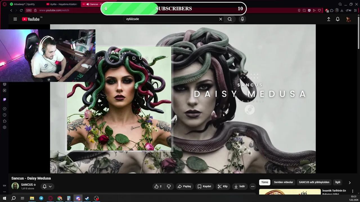
Task: Dislike the video with thumbs-down button
Action: click(x=169, y=186)
